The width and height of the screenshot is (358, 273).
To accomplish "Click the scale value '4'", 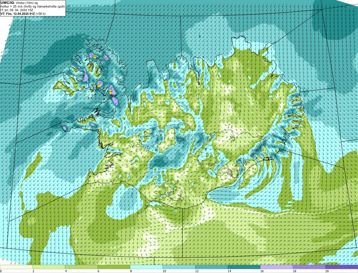I will [66, 271].
